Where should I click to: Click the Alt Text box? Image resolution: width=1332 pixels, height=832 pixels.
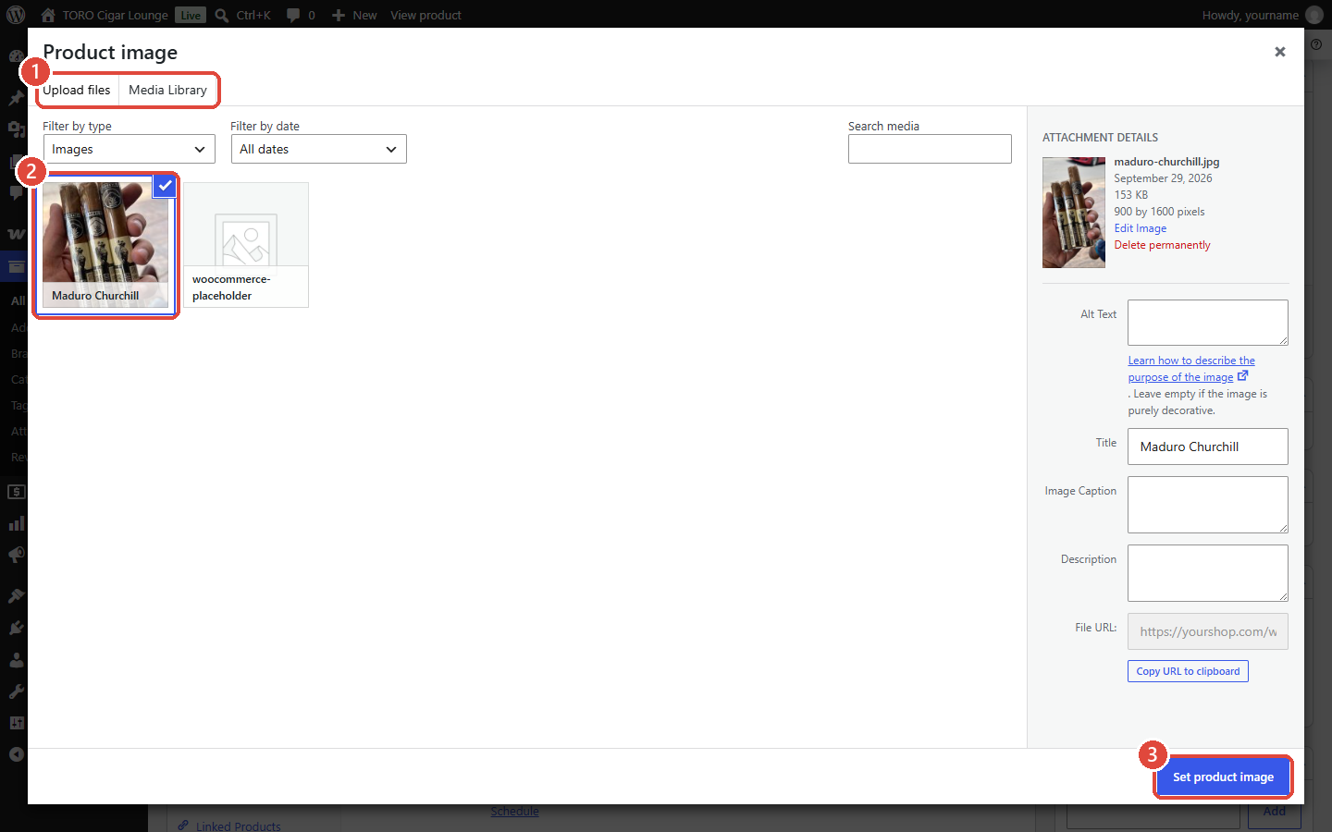[1208, 323]
